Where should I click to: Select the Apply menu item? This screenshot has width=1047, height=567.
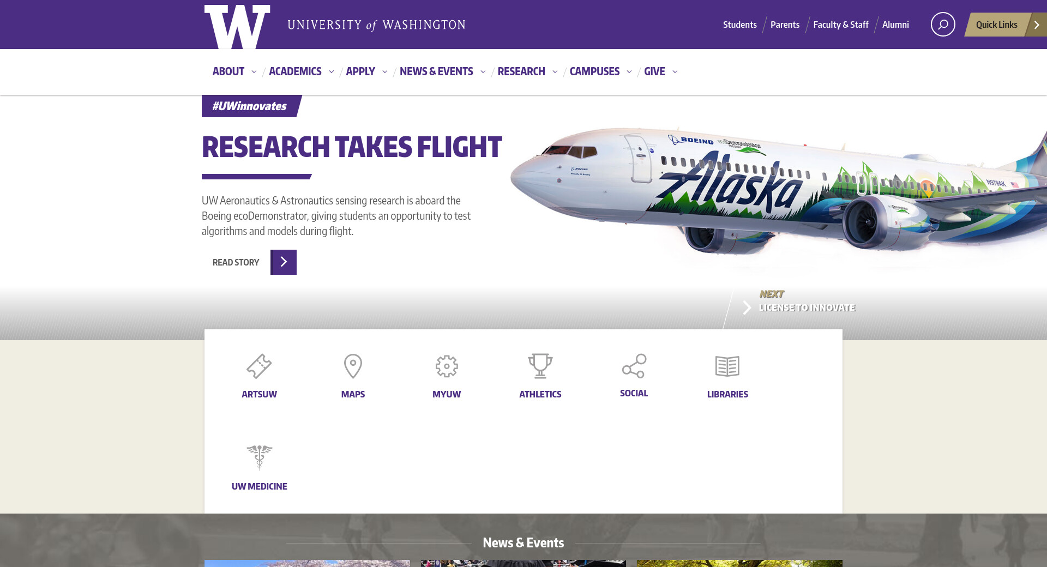360,71
